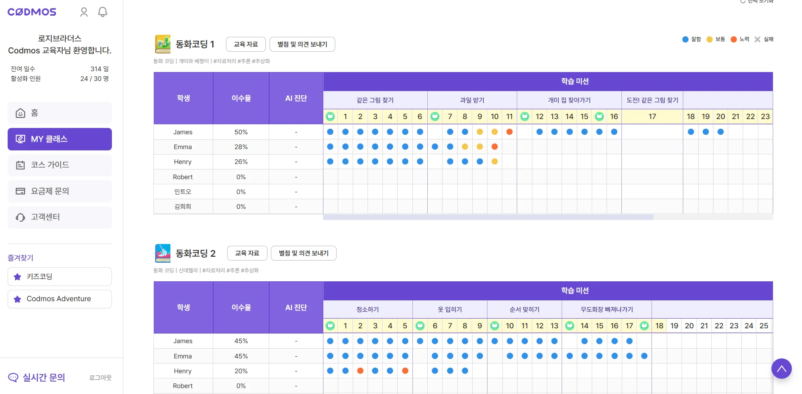Image resolution: width=802 pixels, height=394 pixels.
Task: Open 고객센터 support menu
Action: (x=60, y=217)
